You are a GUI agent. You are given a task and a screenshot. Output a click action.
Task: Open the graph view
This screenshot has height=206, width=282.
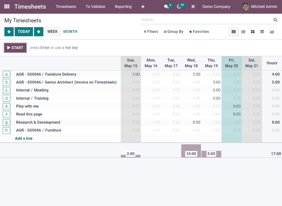(x=272, y=32)
